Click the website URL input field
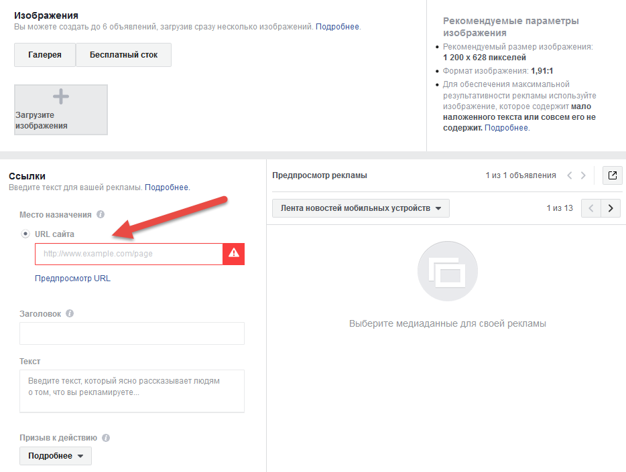Screen dimensions: 626x472 pos(129,254)
